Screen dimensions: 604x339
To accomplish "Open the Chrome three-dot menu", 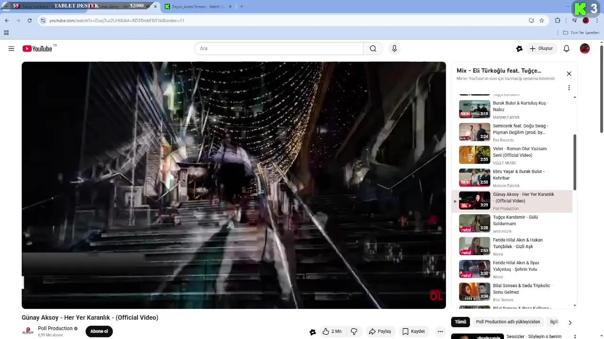I will click(597, 20).
